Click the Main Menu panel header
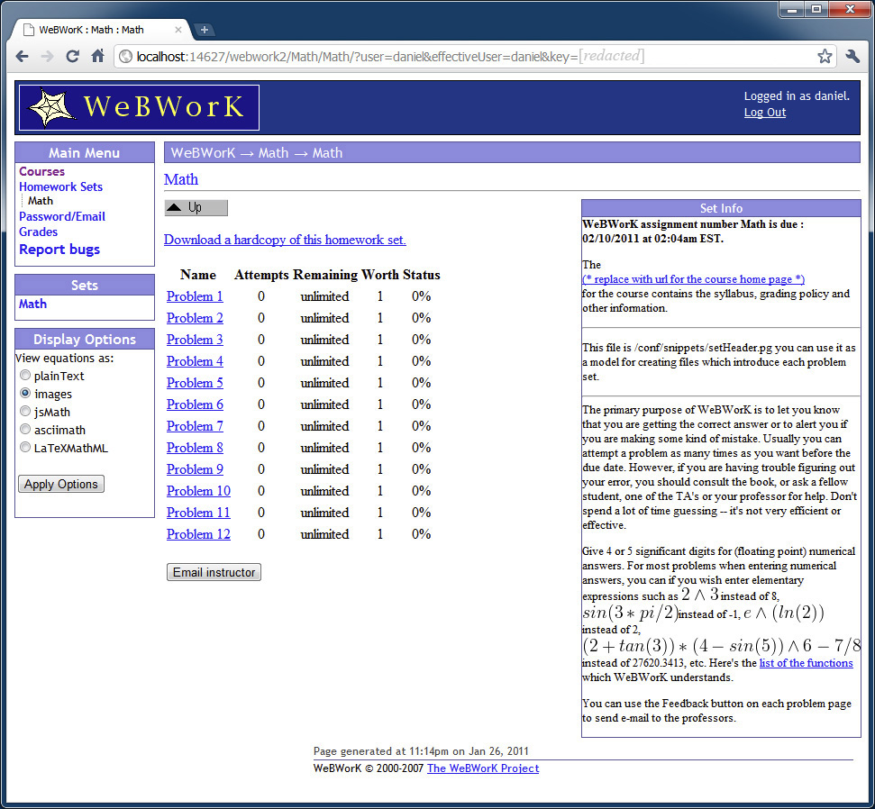 85,153
